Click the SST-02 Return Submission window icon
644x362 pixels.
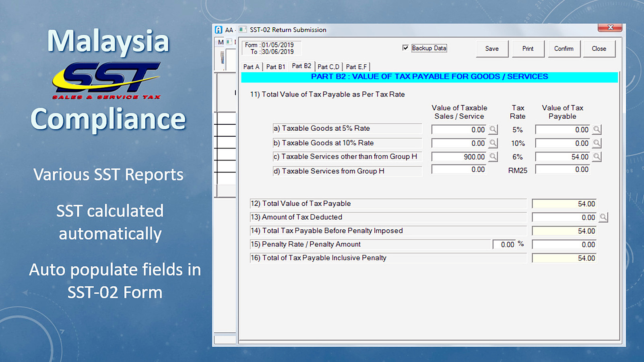pos(242,30)
